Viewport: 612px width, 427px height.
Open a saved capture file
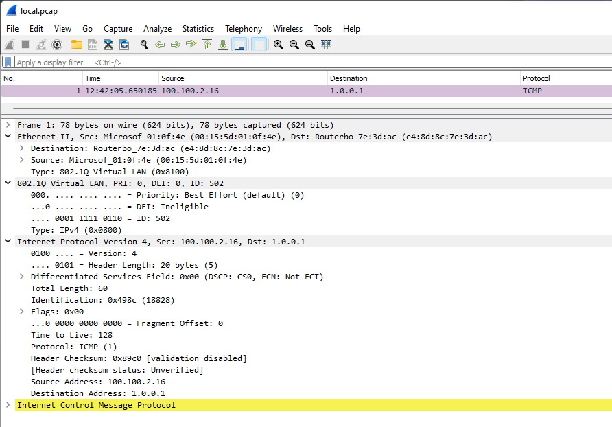pyautogui.click(x=76, y=45)
